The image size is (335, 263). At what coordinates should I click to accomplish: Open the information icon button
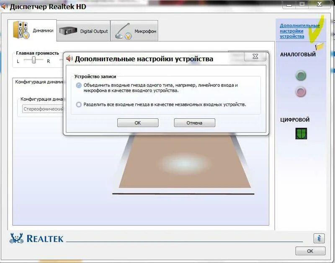tap(319, 238)
